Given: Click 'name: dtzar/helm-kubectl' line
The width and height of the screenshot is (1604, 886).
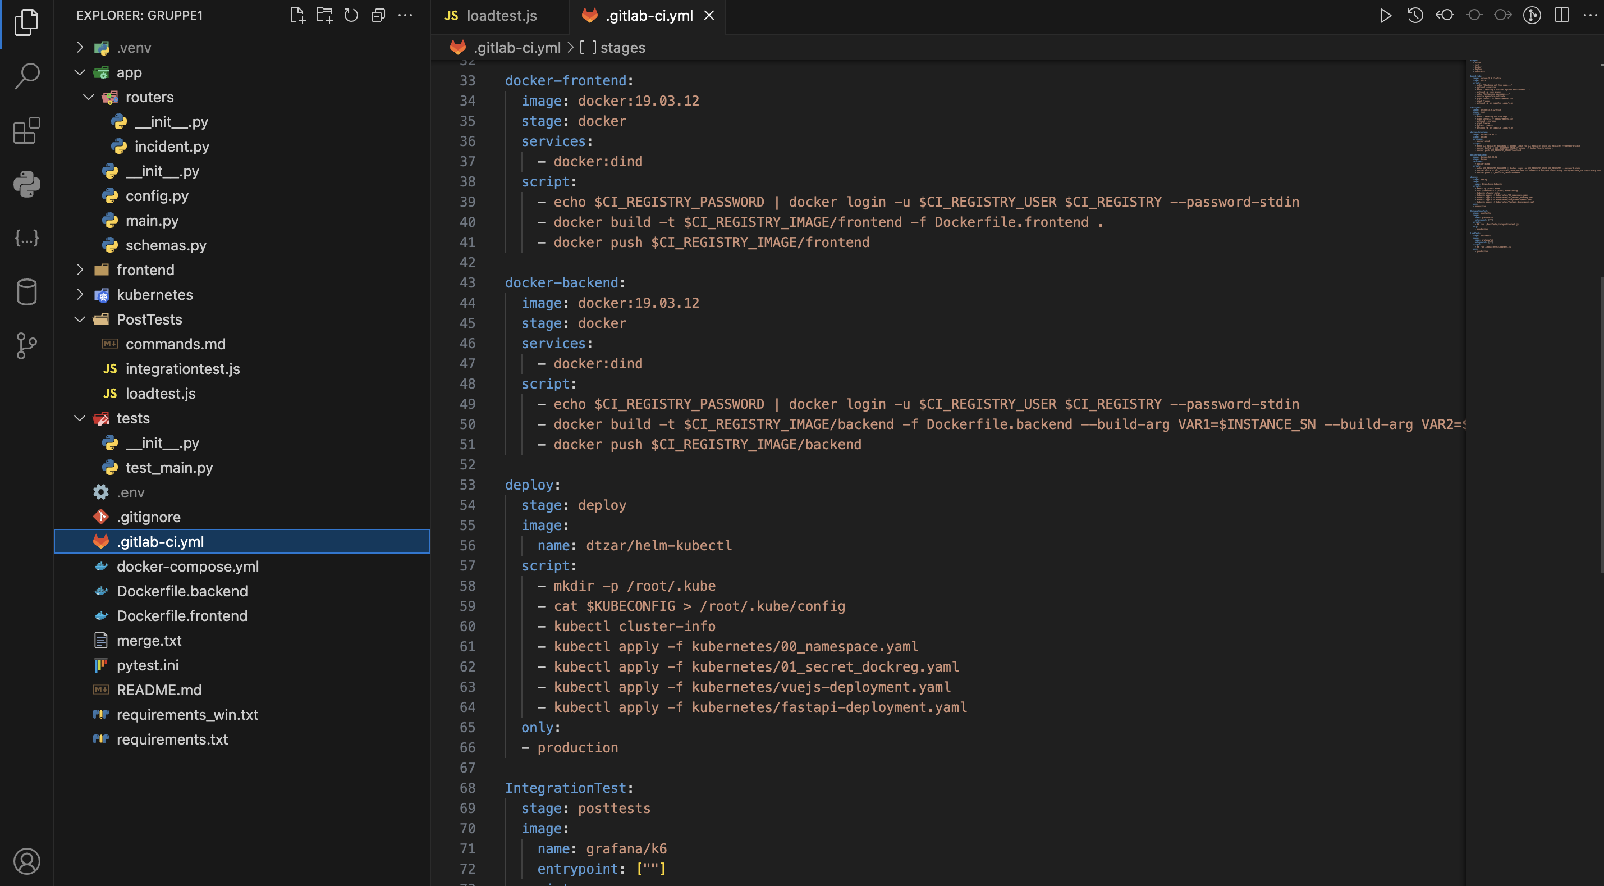Looking at the screenshot, I should [635, 545].
